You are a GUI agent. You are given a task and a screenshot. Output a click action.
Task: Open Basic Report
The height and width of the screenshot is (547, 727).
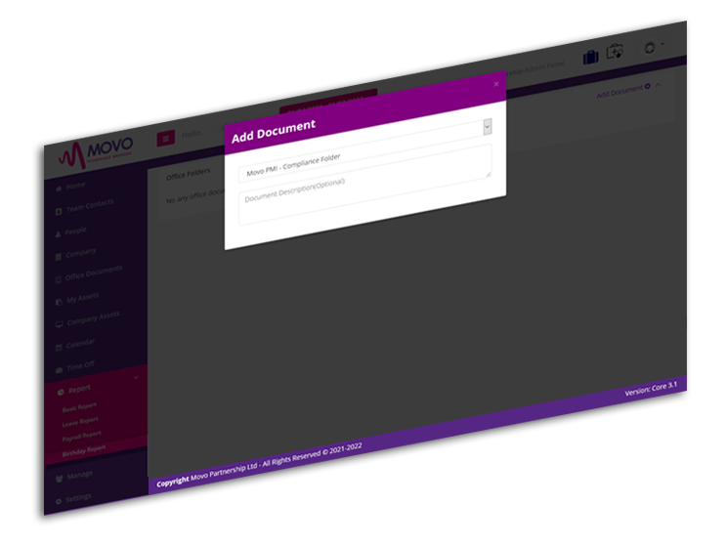79,407
